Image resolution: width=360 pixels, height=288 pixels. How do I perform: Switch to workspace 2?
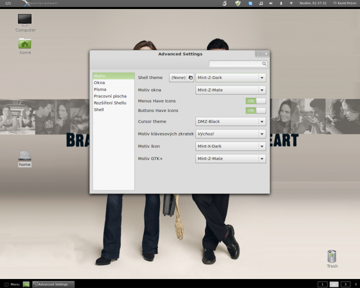(334, 284)
